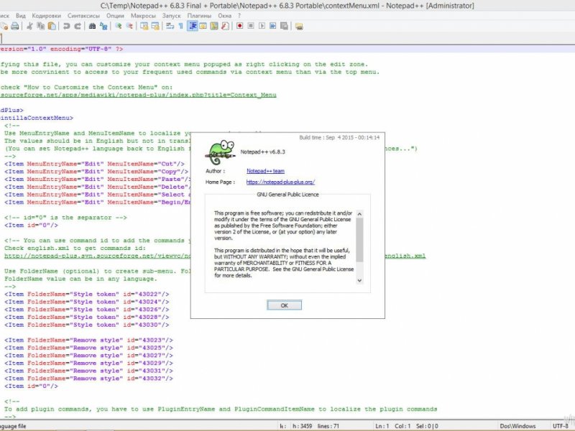Click the 'Sel : 0 | 0' status field
This screenshot has width=575, height=431.
point(427,426)
